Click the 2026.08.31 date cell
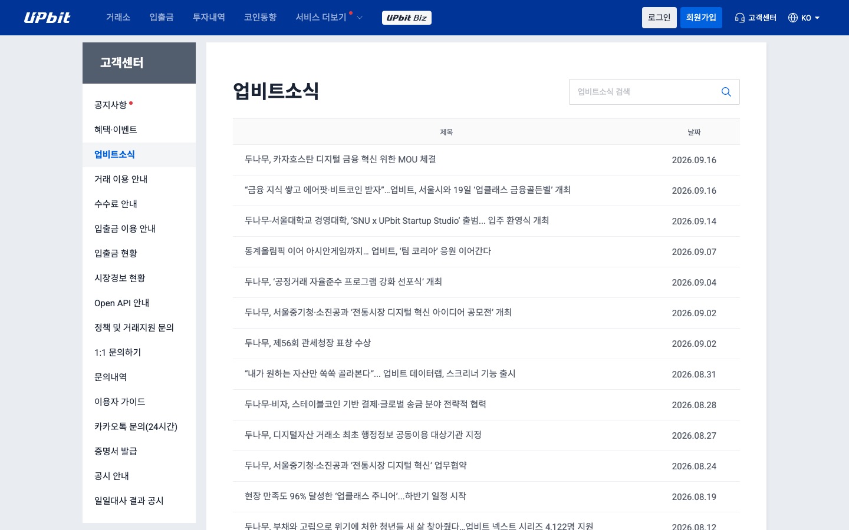Screen dimensions: 849x530 pos(694,375)
